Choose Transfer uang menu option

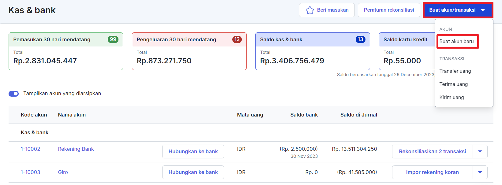pyautogui.click(x=455, y=71)
